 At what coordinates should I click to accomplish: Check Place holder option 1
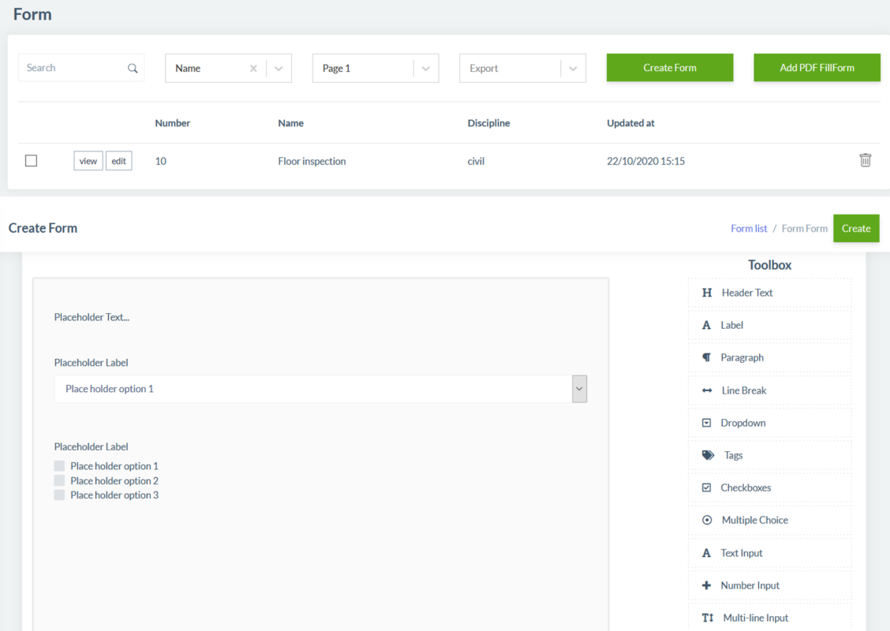[59, 465]
